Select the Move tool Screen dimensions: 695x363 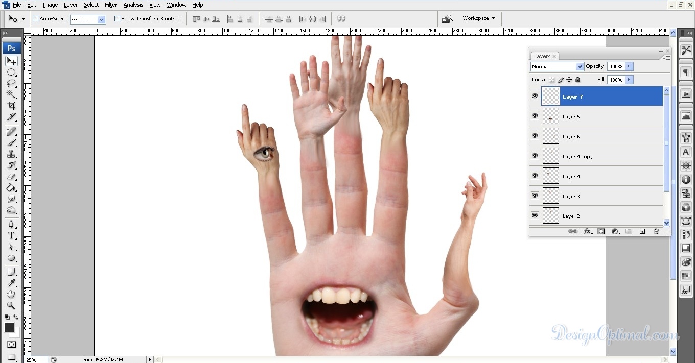pyautogui.click(x=11, y=61)
